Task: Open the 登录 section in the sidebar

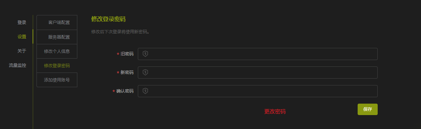Action: [22, 23]
